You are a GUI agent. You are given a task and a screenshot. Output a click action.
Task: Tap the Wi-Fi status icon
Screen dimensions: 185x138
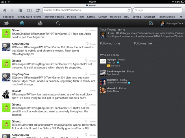9,2
